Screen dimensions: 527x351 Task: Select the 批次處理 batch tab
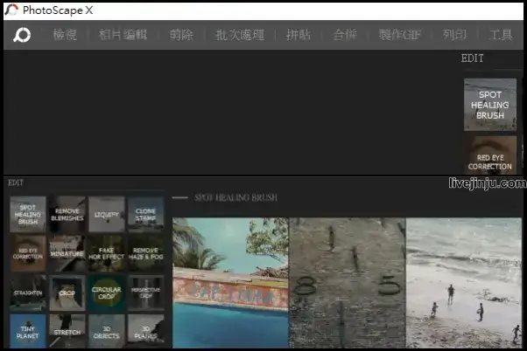click(240, 35)
